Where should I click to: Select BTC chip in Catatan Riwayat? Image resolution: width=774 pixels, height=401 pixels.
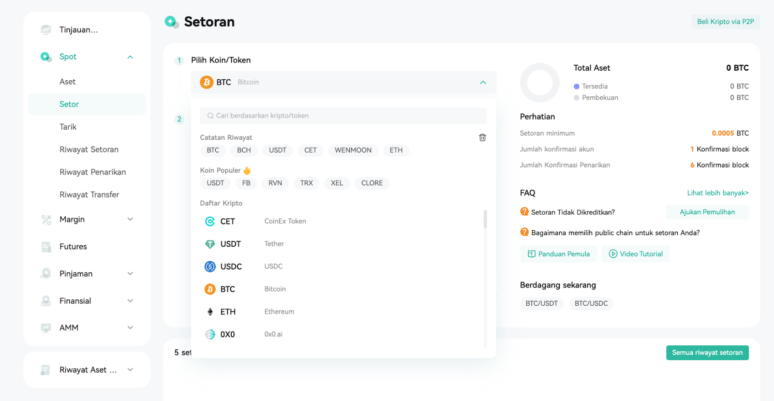tap(213, 150)
